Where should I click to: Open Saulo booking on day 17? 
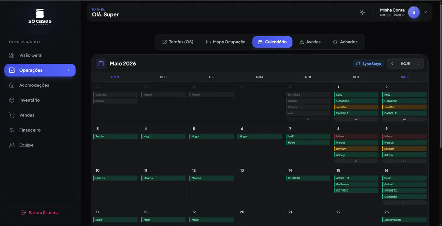pos(115,220)
